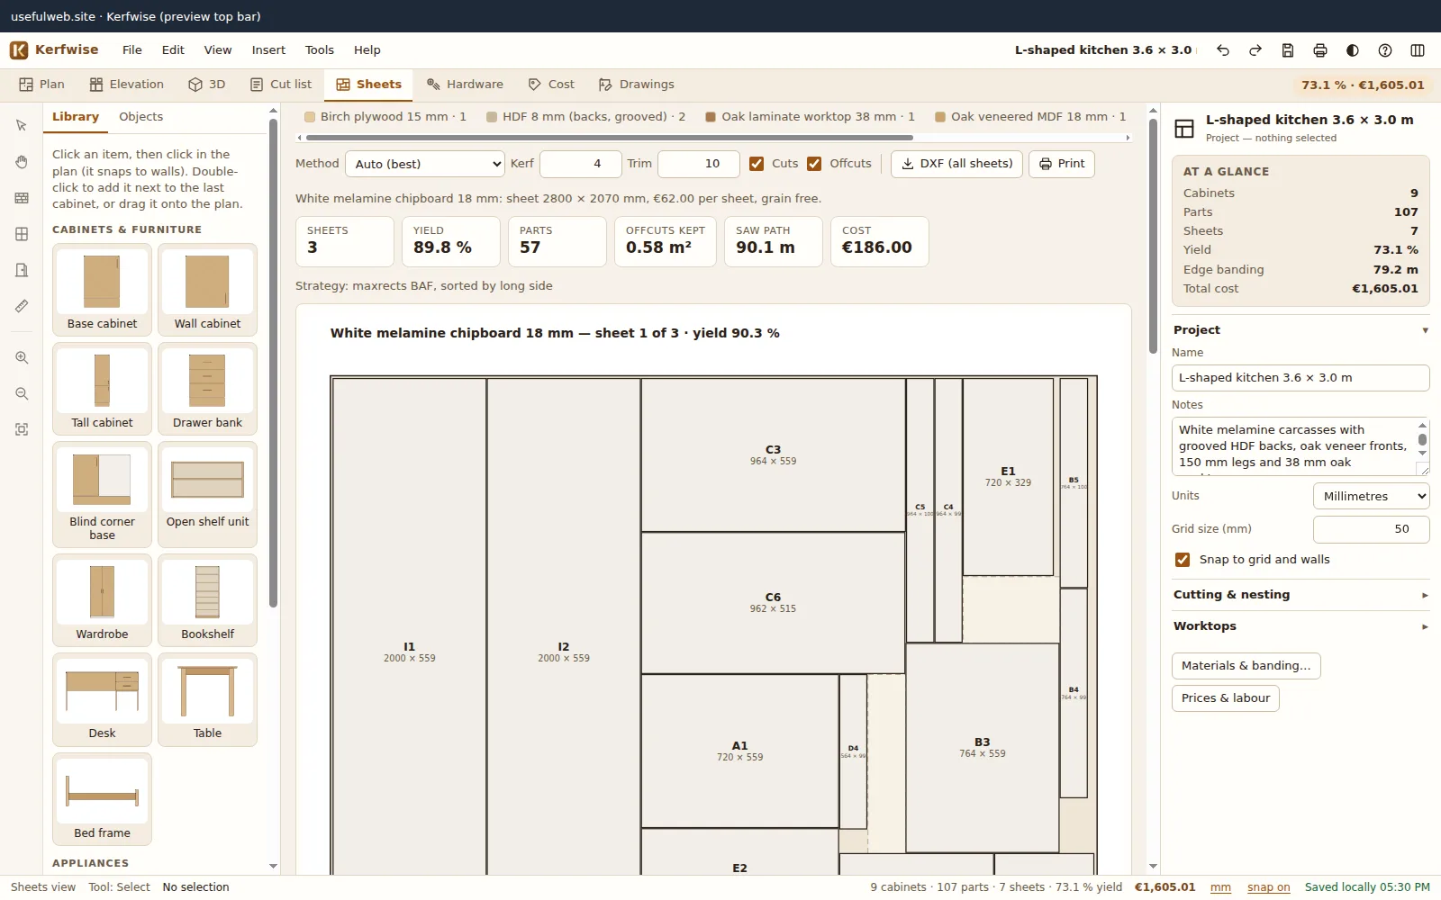Open the Method dropdown Auto (best)
Screen dimensions: 1441x900
coord(425,164)
